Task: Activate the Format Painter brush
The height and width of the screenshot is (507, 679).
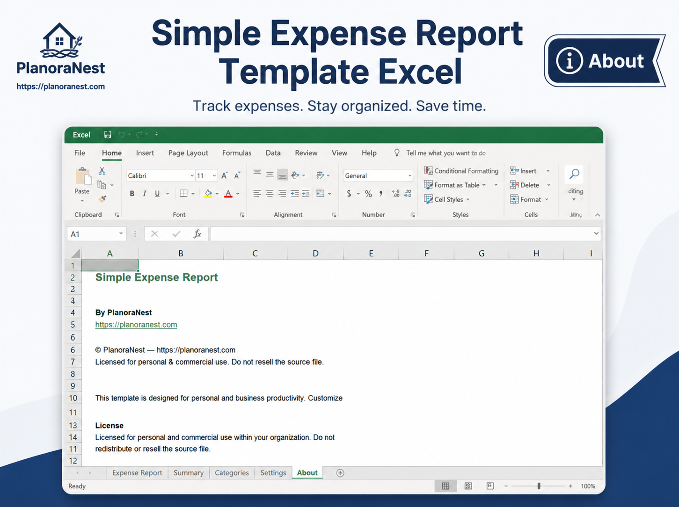Action: 102,199
